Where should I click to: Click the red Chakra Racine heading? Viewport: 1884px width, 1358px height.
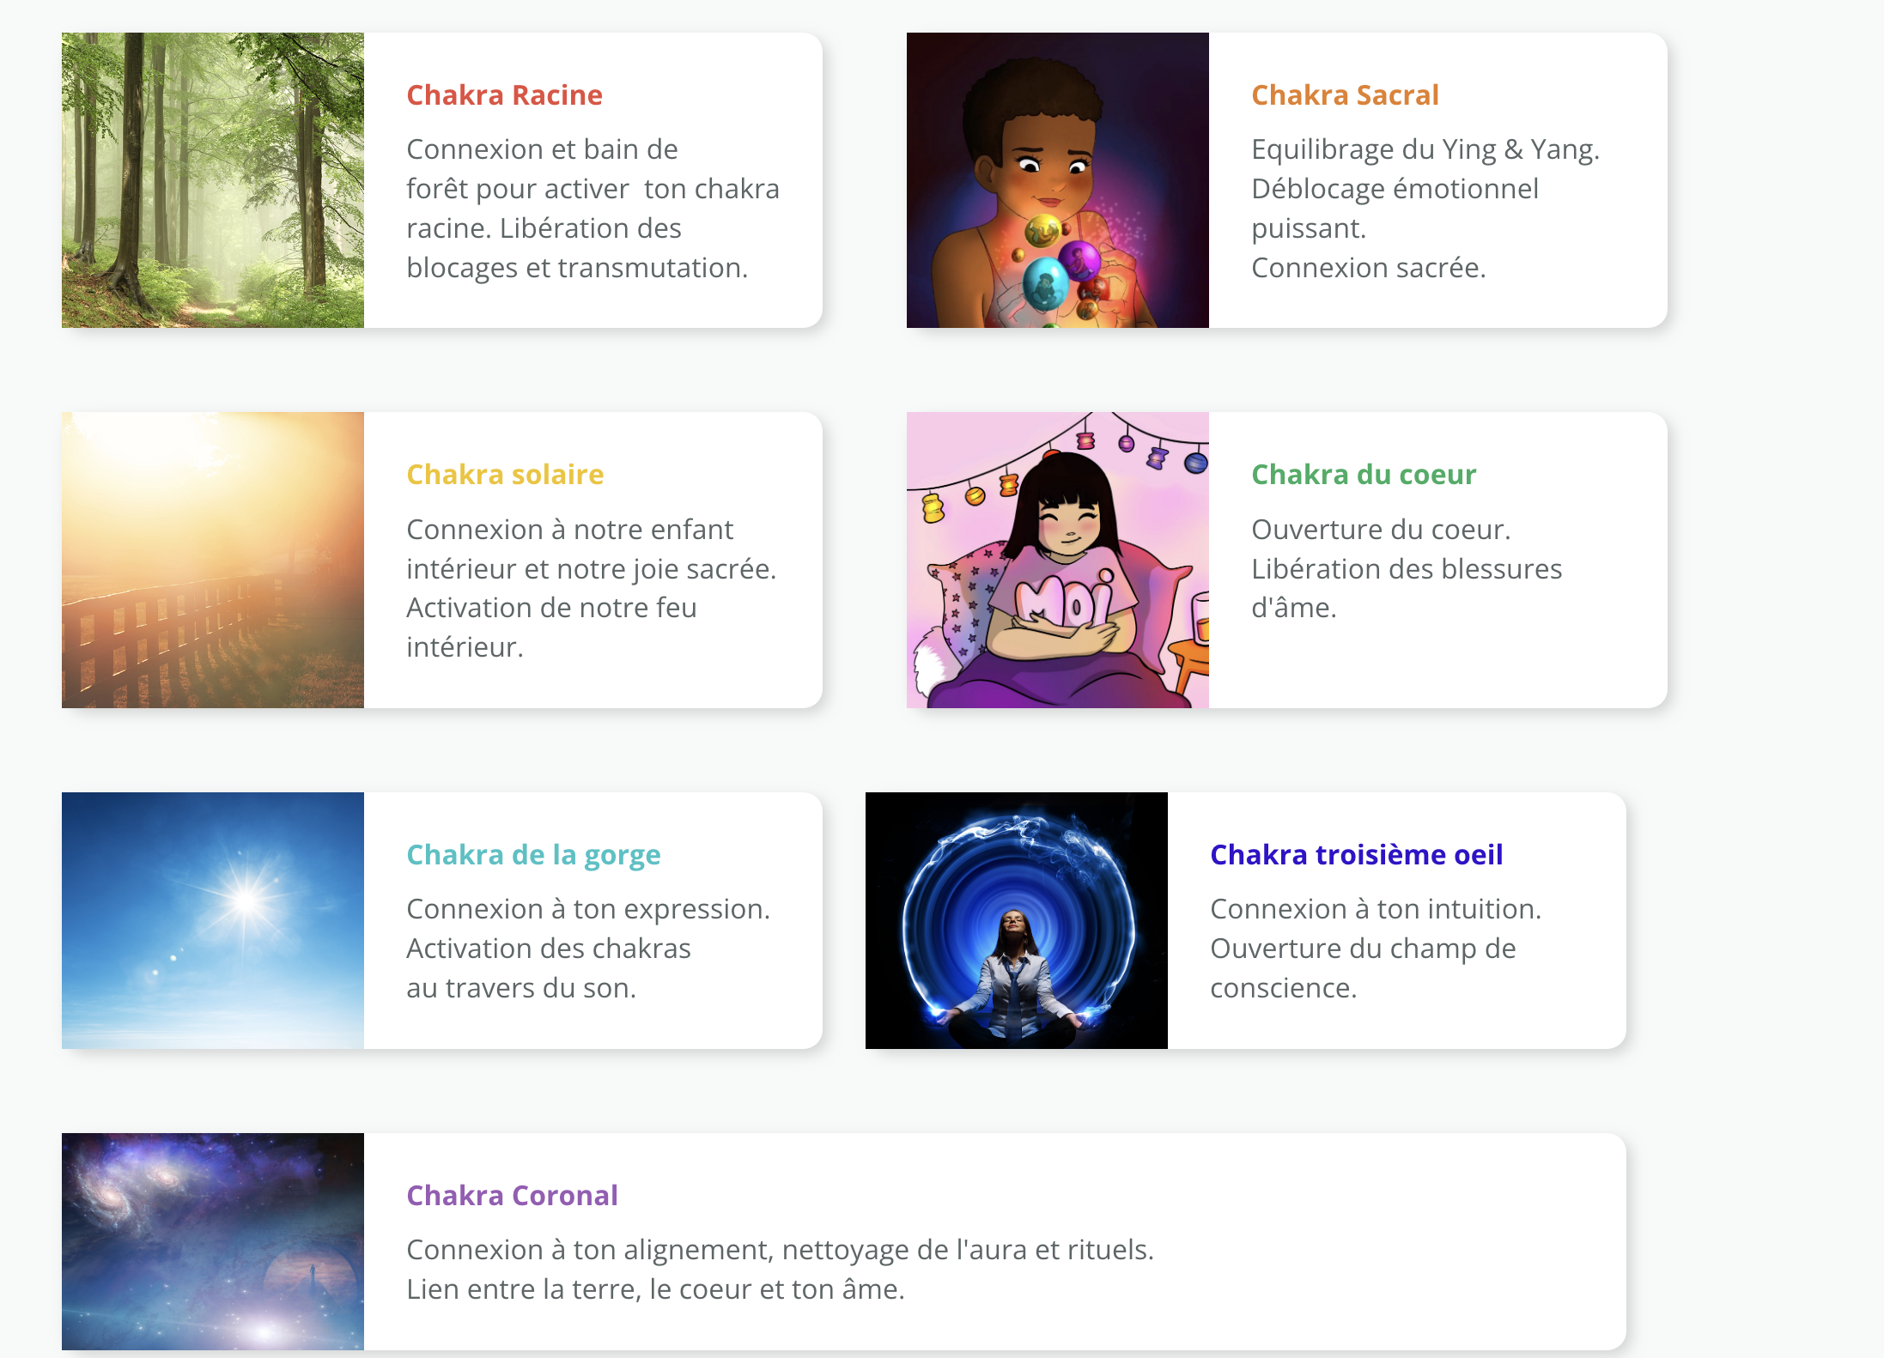pos(505,95)
